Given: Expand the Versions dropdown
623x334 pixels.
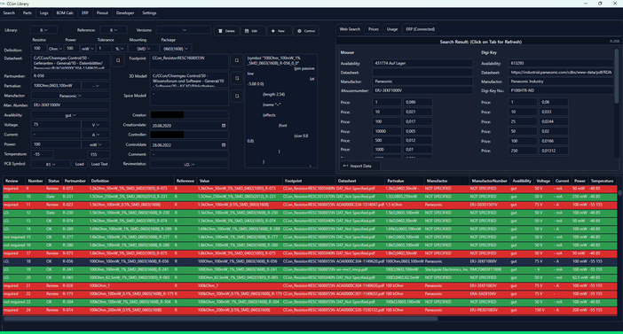Looking at the screenshot, I should point(183,30).
